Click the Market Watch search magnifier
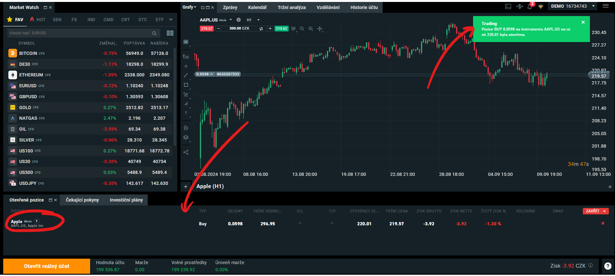 (154, 33)
